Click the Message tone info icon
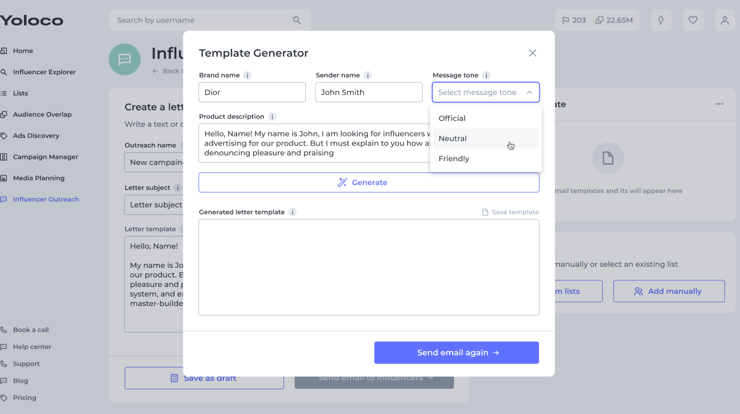This screenshot has width=740, height=414. tap(486, 76)
